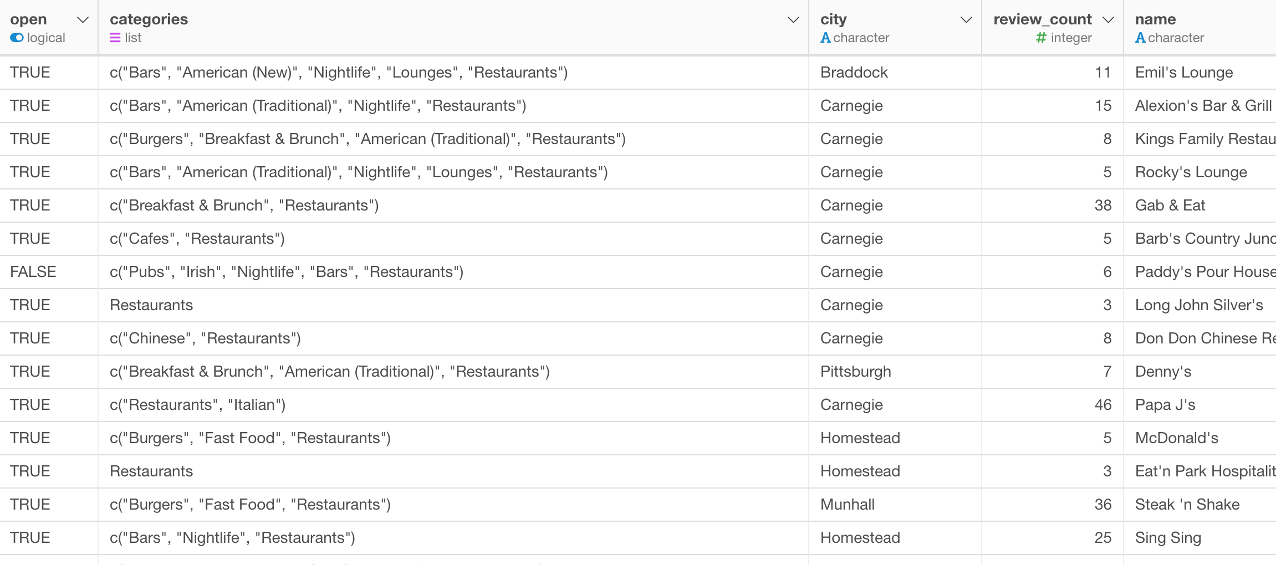Select the name column header
This screenshot has height=565, width=1276.
(1200, 27)
